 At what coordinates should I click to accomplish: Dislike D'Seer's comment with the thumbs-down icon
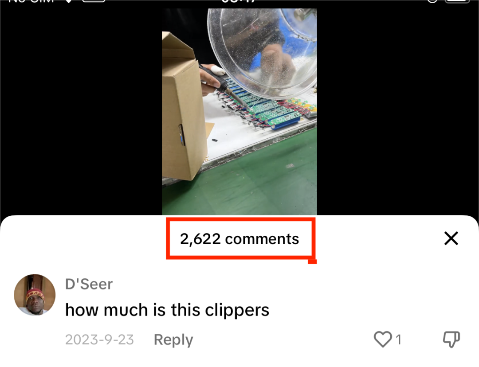point(452,339)
